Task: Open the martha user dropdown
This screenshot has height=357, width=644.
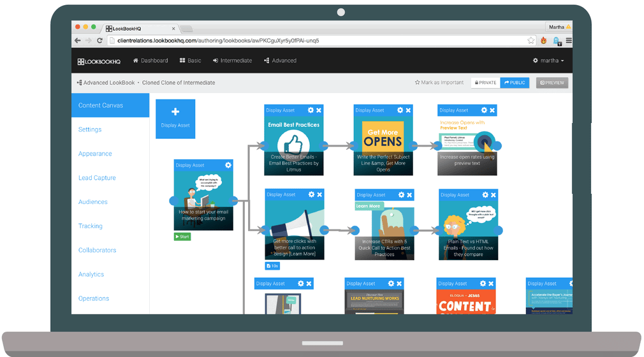Action: pyautogui.click(x=548, y=61)
